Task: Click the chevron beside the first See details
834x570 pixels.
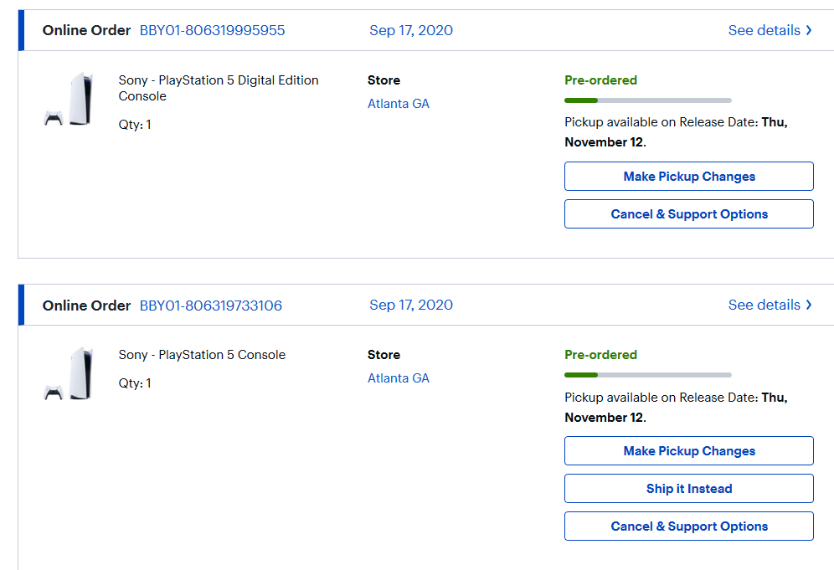Action: tap(809, 30)
